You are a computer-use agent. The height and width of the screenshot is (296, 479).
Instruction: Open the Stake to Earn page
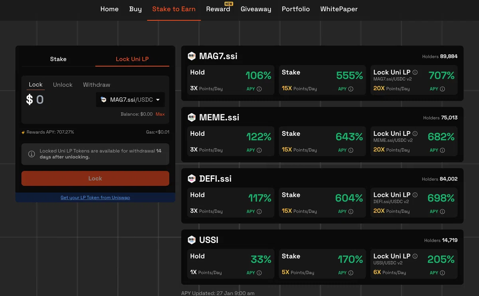coord(174,9)
